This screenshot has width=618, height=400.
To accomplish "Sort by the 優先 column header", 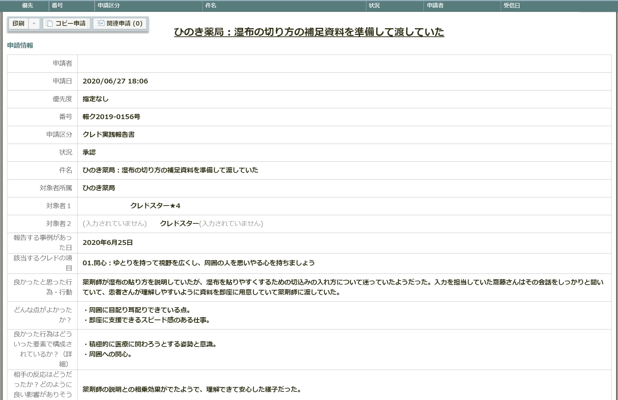I will tap(27, 6).
